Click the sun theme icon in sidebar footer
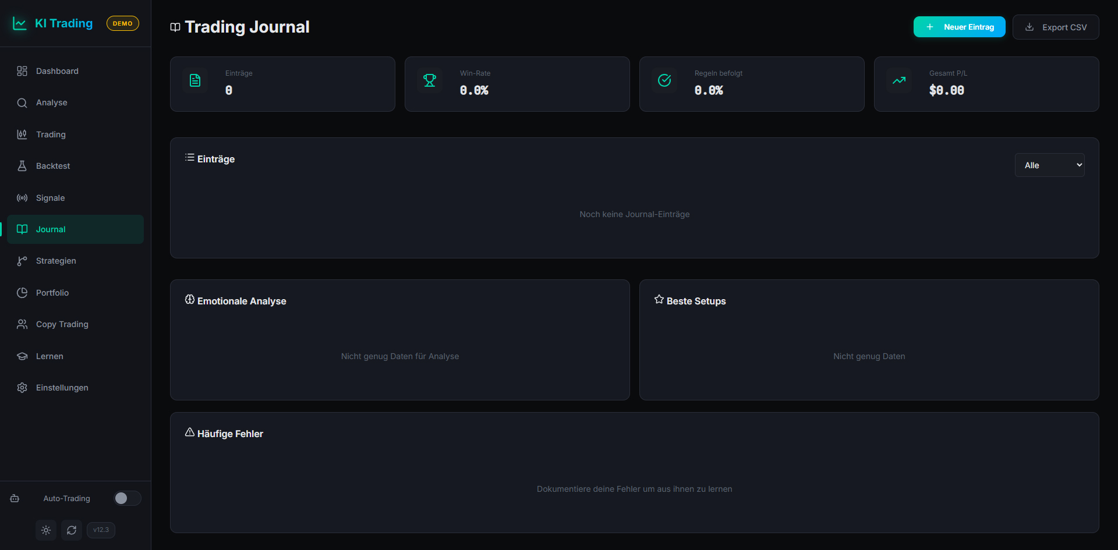 tap(46, 530)
